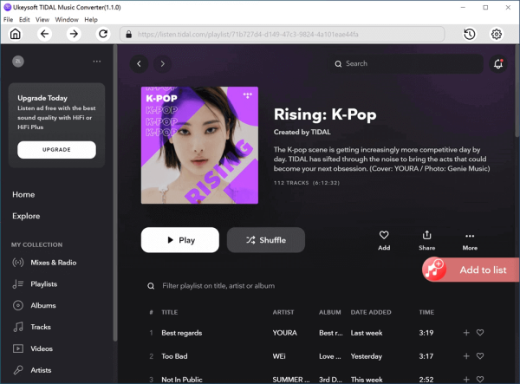Viewport: 520px width, 384px height.
Task: Sort by the ARTIST column header
Action: click(x=283, y=312)
